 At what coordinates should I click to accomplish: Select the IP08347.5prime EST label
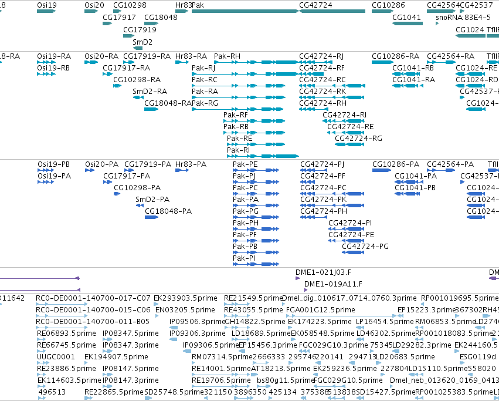pyautogui.click(x=131, y=333)
